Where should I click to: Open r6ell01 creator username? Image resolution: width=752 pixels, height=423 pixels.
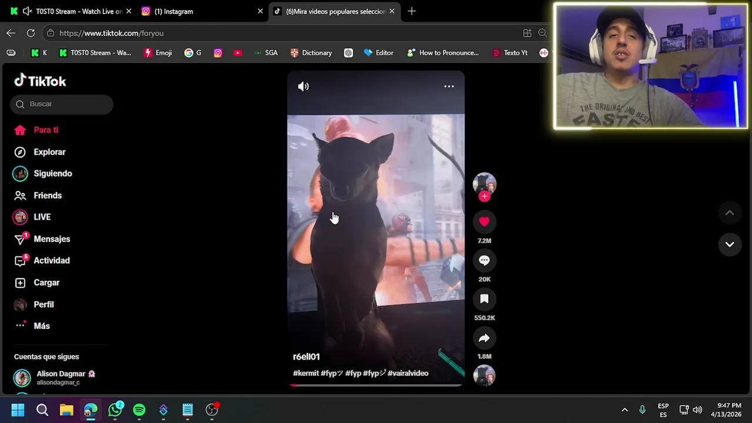click(306, 357)
